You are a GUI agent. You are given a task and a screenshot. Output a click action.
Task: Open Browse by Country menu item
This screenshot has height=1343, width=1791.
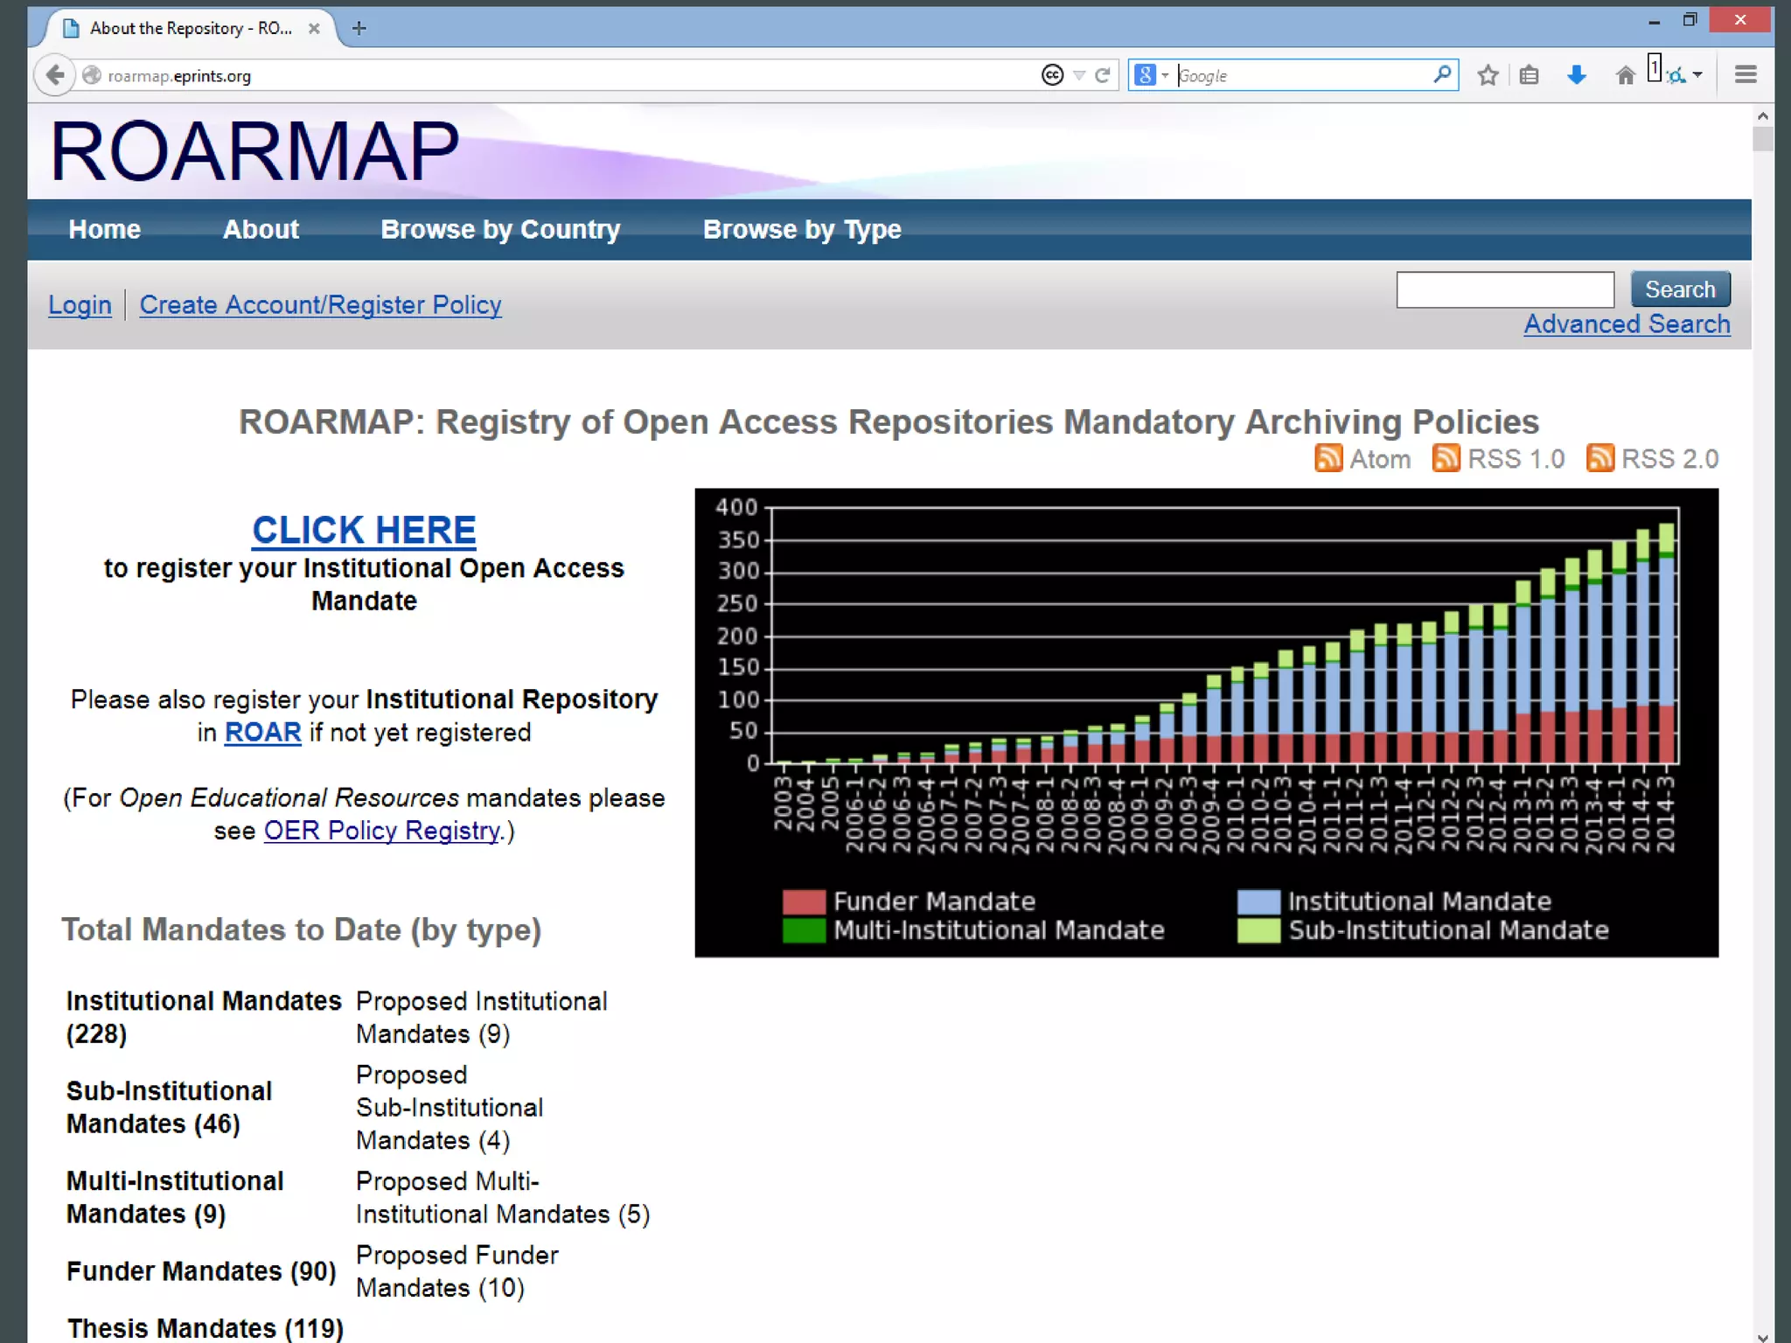point(500,229)
